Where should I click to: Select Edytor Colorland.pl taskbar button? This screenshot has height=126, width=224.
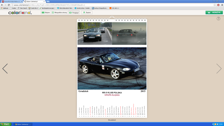click(23, 124)
